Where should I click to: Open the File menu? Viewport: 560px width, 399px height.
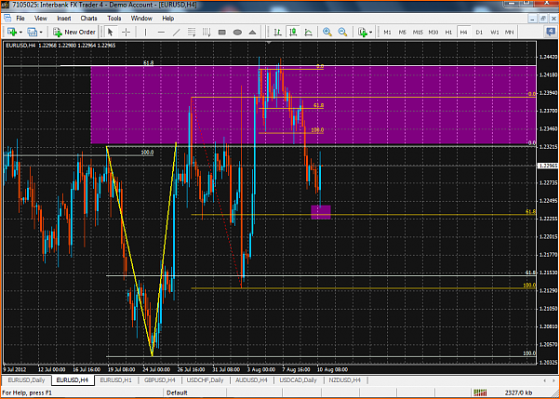click(20, 19)
